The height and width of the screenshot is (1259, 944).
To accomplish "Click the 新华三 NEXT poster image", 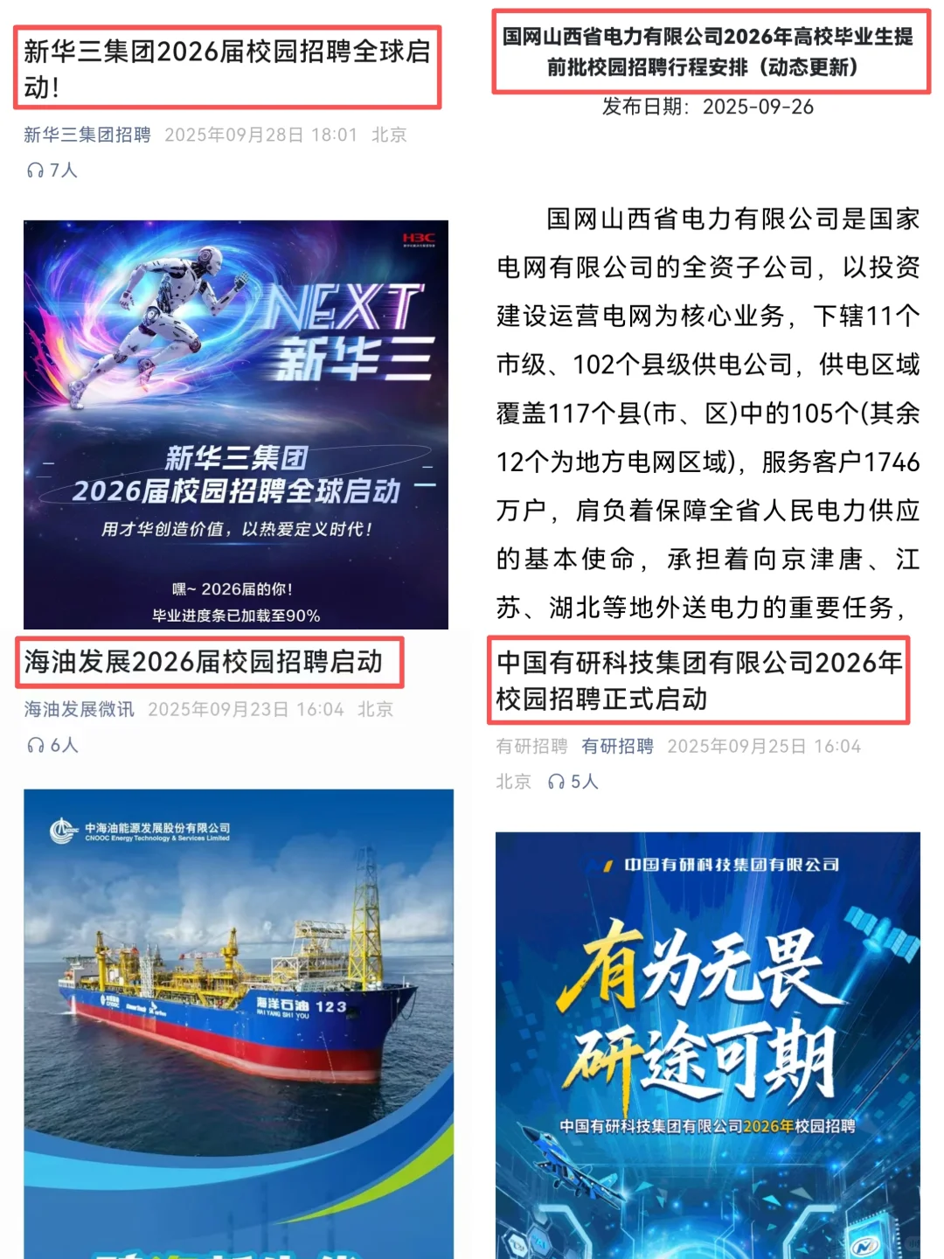I will tap(236, 425).
